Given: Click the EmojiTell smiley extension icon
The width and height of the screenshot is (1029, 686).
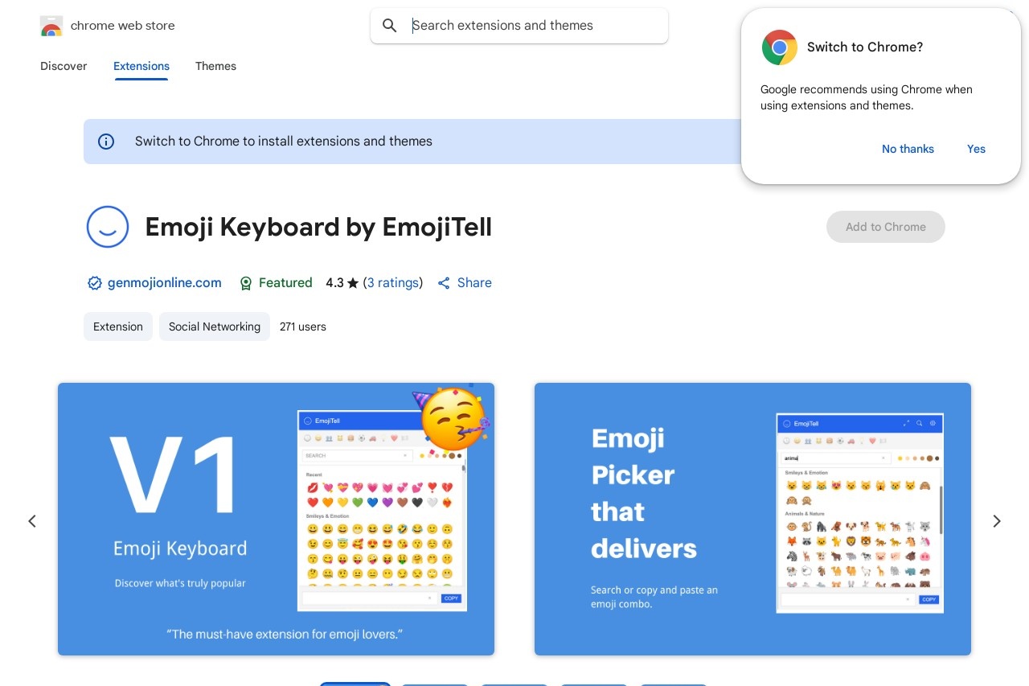Looking at the screenshot, I should pos(108,227).
